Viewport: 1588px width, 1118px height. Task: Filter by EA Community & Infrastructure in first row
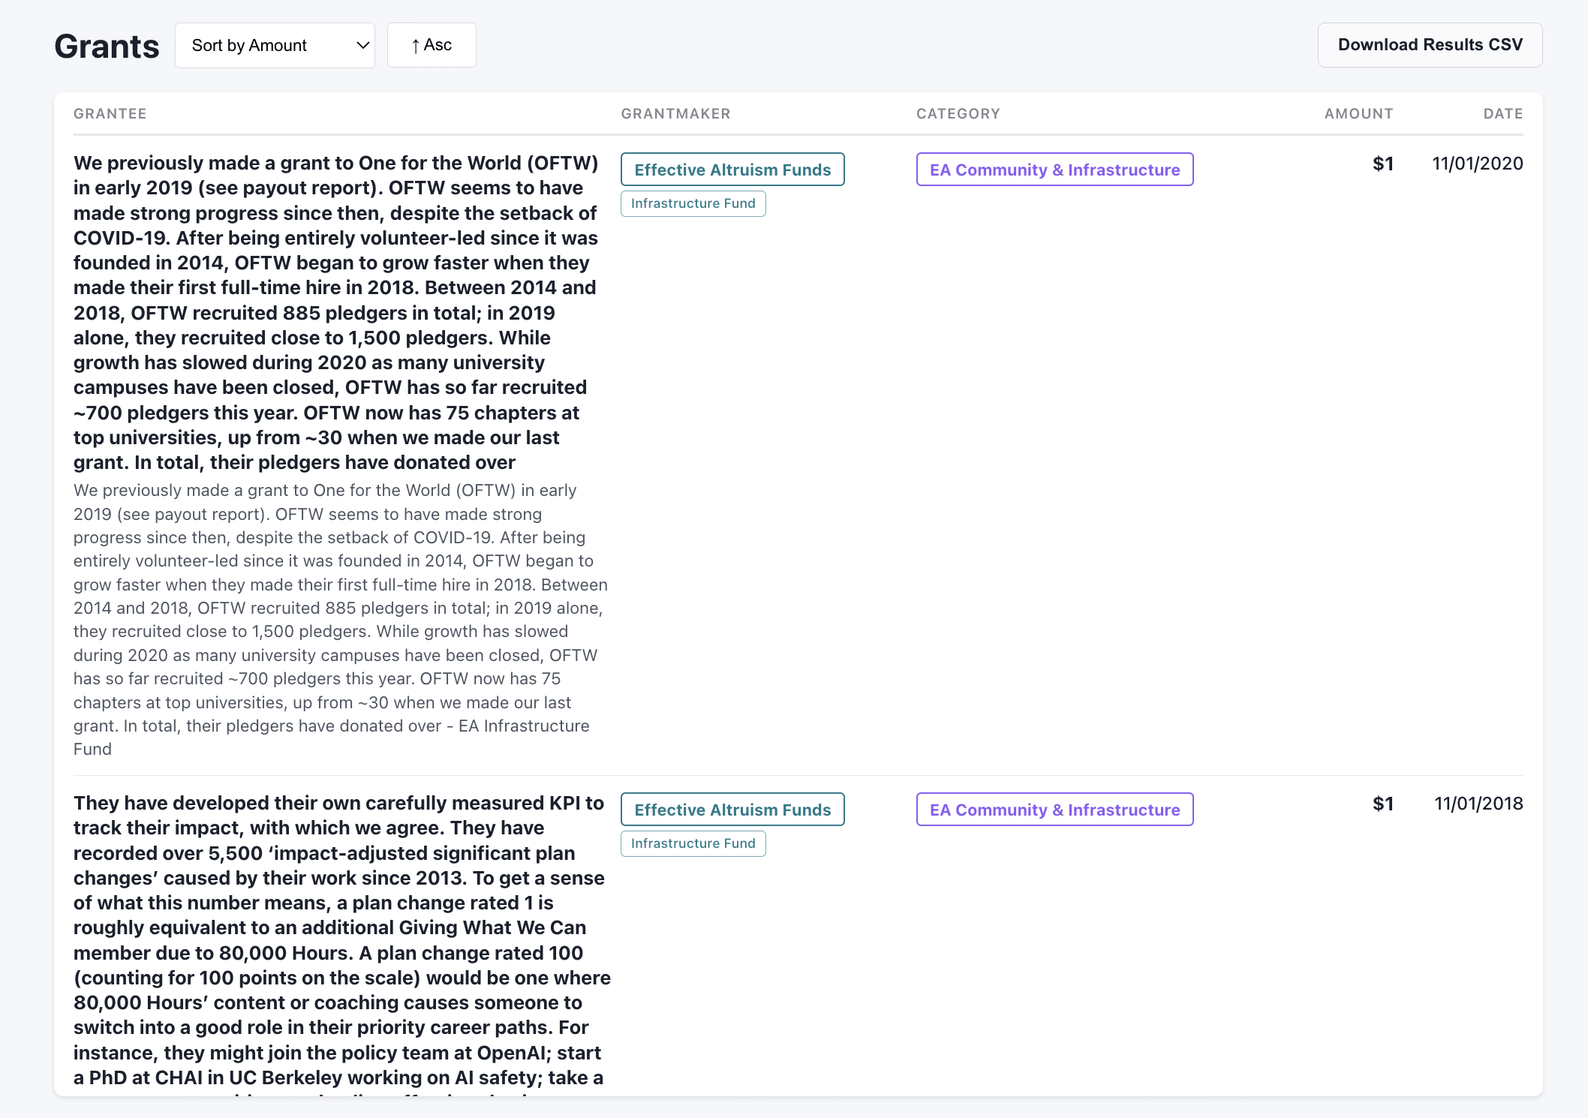[1054, 170]
